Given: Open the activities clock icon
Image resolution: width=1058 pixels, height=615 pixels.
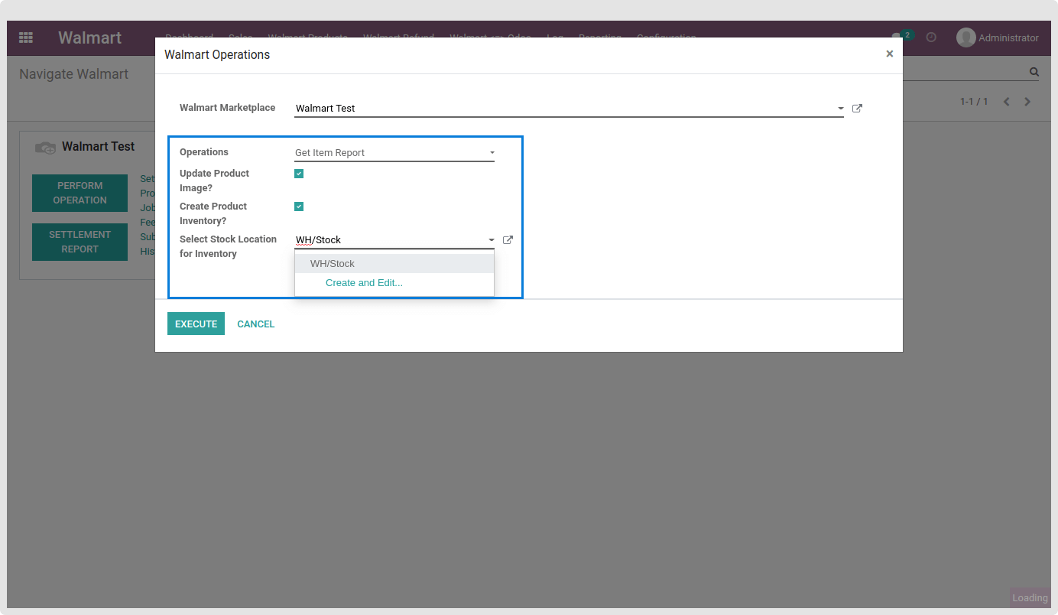Looking at the screenshot, I should coord(931,37).
